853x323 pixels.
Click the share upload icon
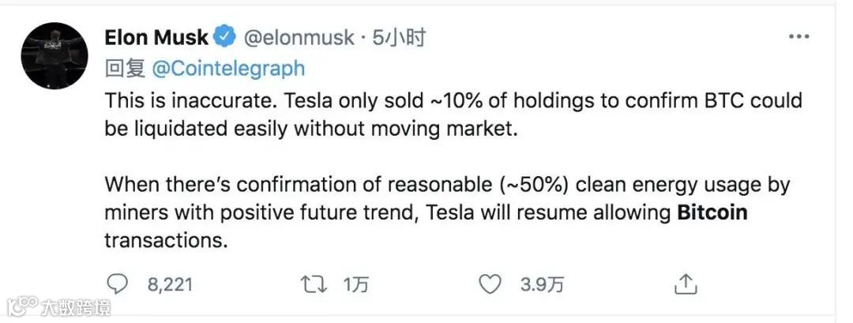click(686, 284)
